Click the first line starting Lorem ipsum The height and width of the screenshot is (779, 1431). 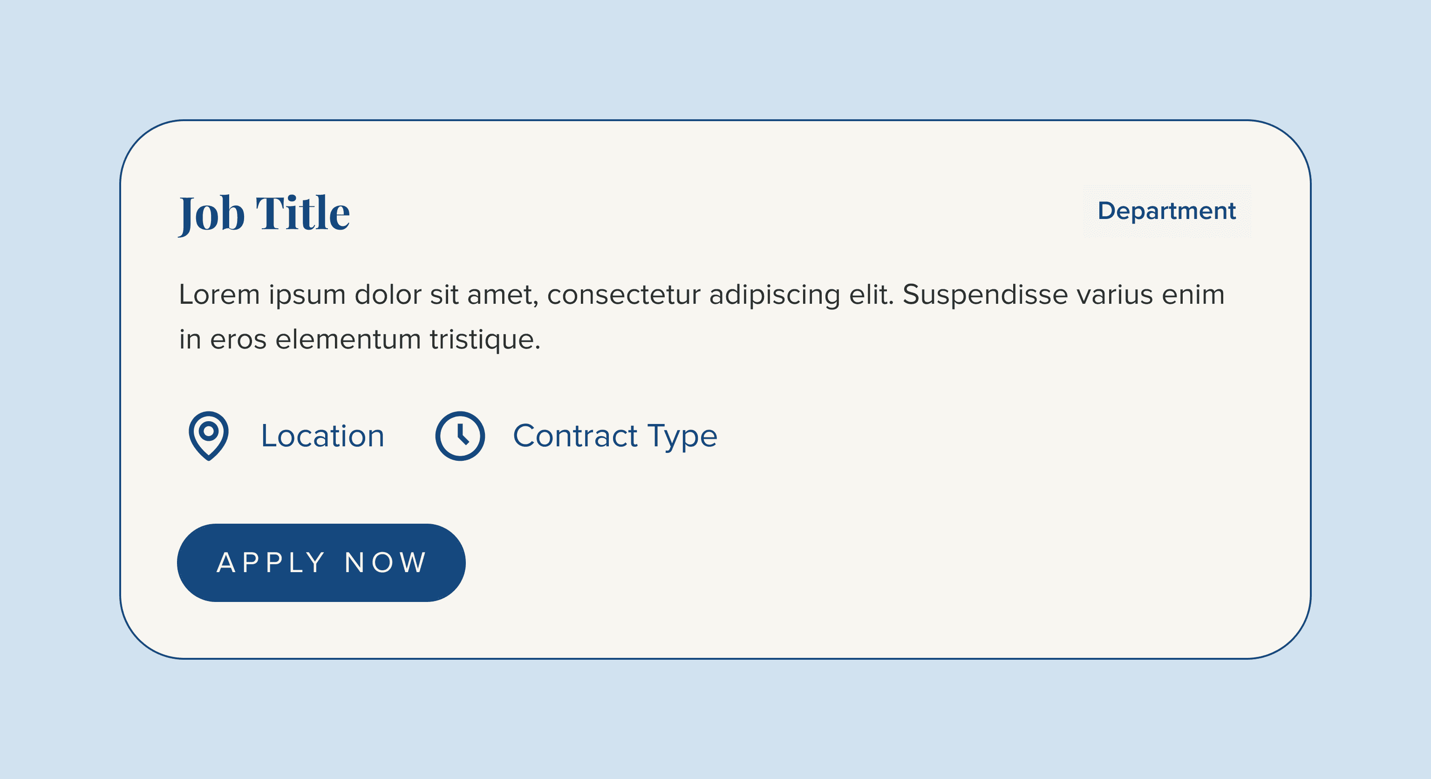[702, 294]
